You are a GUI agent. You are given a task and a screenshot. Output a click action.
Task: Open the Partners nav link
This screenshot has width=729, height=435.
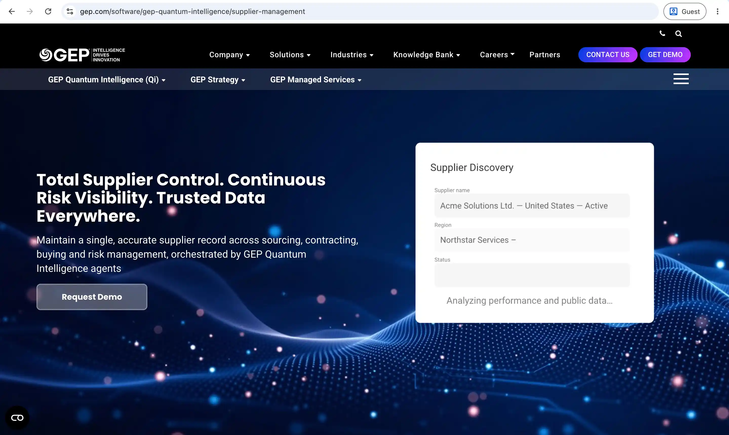click(x=545, y=55)
